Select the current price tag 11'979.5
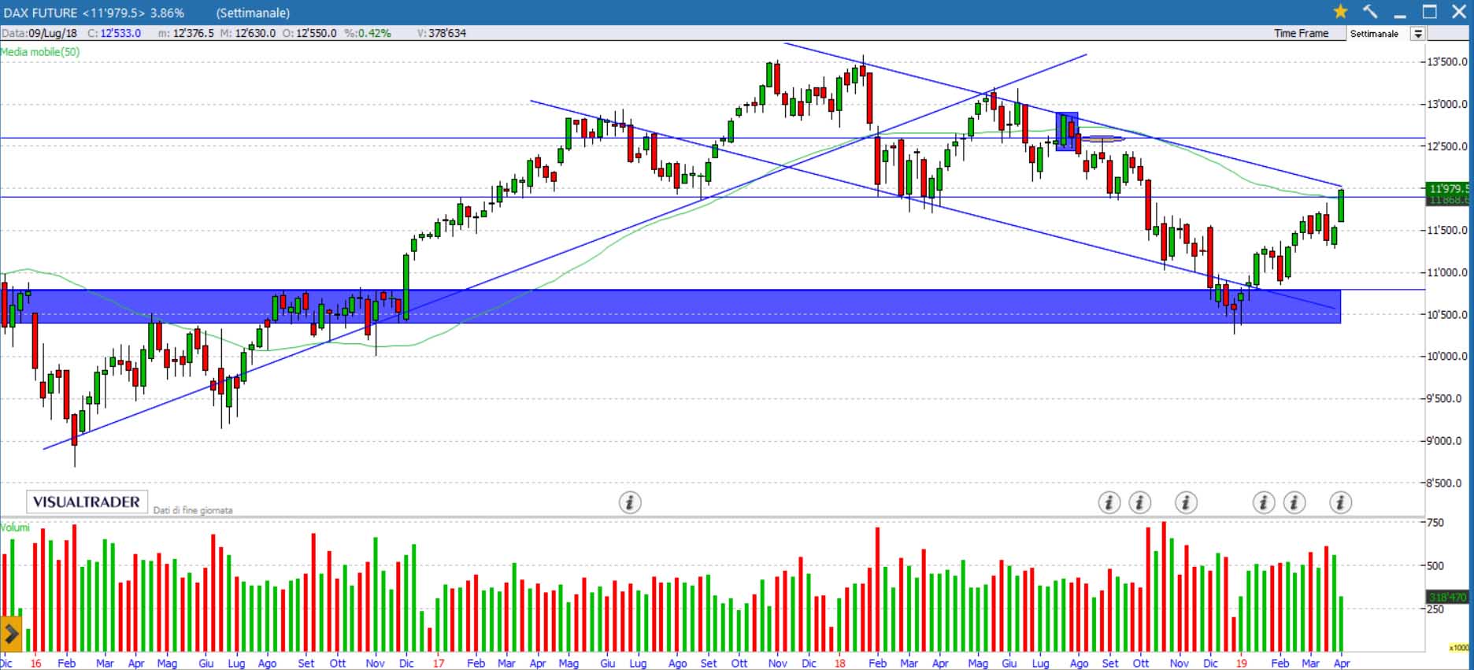 coord(1447,189)
